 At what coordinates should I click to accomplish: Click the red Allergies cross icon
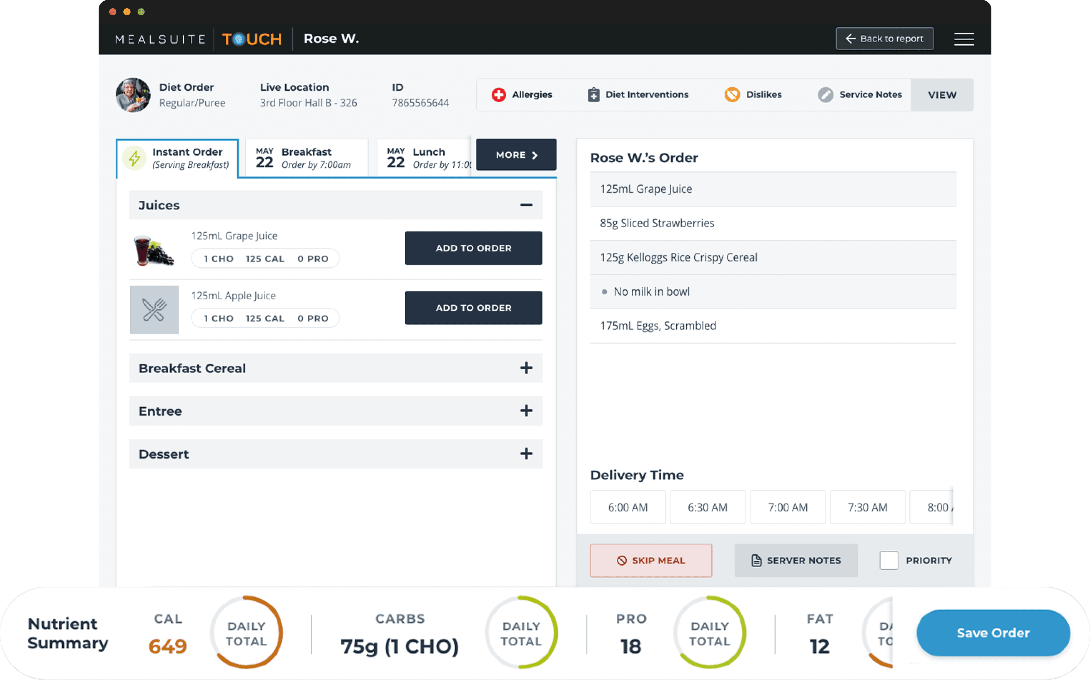pyautogui.click(x=498, y=94)
